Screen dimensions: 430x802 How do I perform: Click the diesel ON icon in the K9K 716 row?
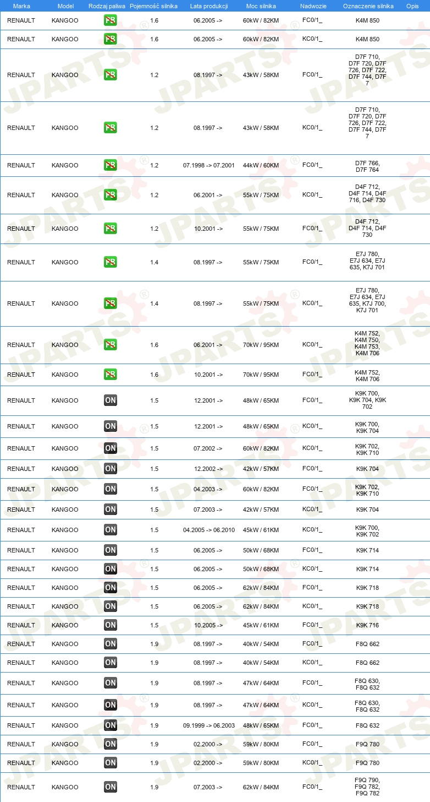(x=111, y=625)
